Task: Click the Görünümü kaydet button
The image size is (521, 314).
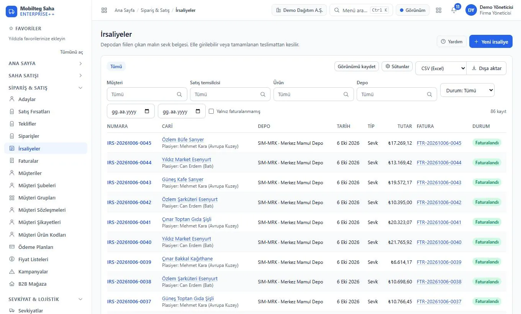Action: 357,66
